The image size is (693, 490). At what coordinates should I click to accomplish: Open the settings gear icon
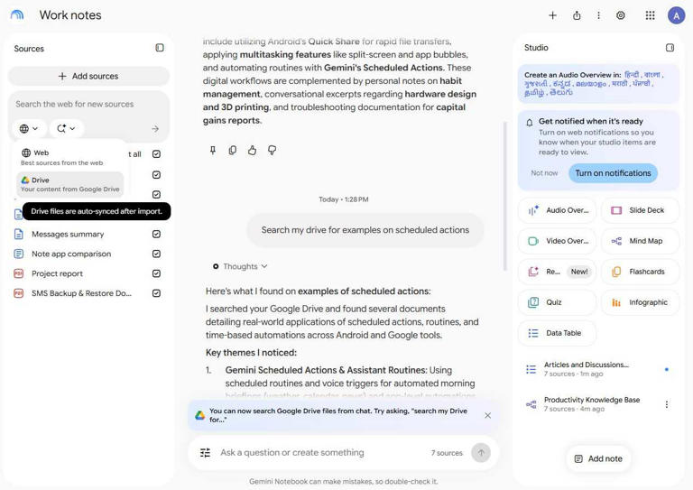(621, 15)
